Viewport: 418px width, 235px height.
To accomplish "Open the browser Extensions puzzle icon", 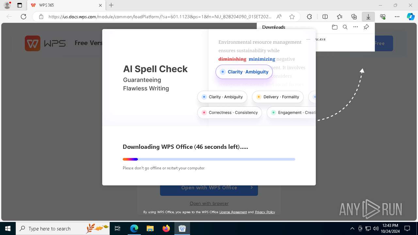I will pos(309,17).
